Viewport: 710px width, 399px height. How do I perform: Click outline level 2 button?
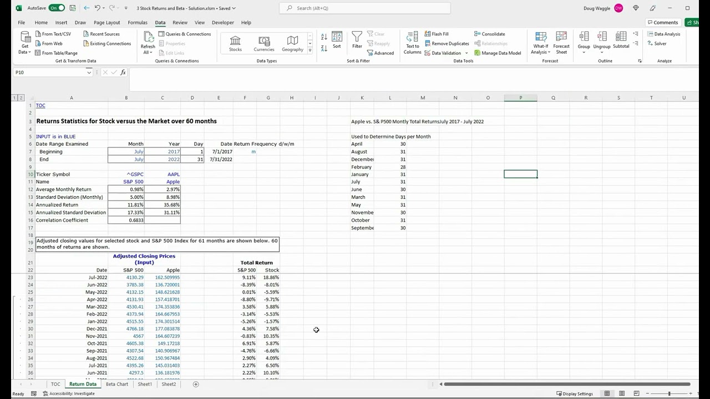21,98
